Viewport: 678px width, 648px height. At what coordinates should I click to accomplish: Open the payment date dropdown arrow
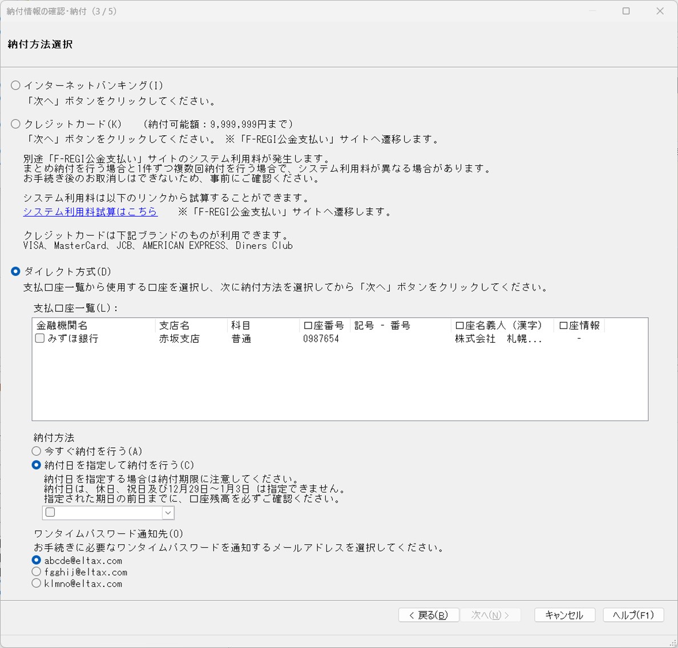168,513
